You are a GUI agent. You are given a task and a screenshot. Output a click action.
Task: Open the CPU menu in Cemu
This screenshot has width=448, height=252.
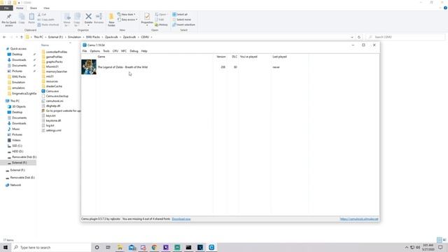tap(115, 51)
